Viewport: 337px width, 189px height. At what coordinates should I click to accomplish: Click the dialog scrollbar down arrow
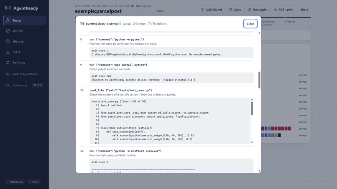click(259, 171)
